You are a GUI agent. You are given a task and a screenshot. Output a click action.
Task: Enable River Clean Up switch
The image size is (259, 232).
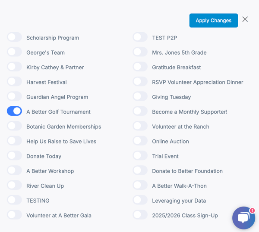[14, 185]
